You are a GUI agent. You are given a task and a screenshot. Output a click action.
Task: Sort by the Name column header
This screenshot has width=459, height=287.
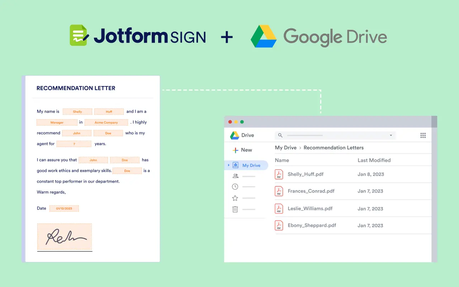click(282, 160)
